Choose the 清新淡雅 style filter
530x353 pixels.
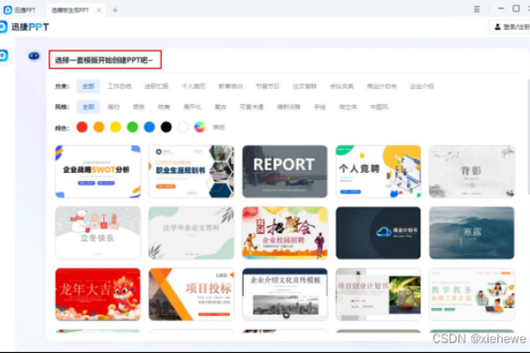(x=289, y=107)
